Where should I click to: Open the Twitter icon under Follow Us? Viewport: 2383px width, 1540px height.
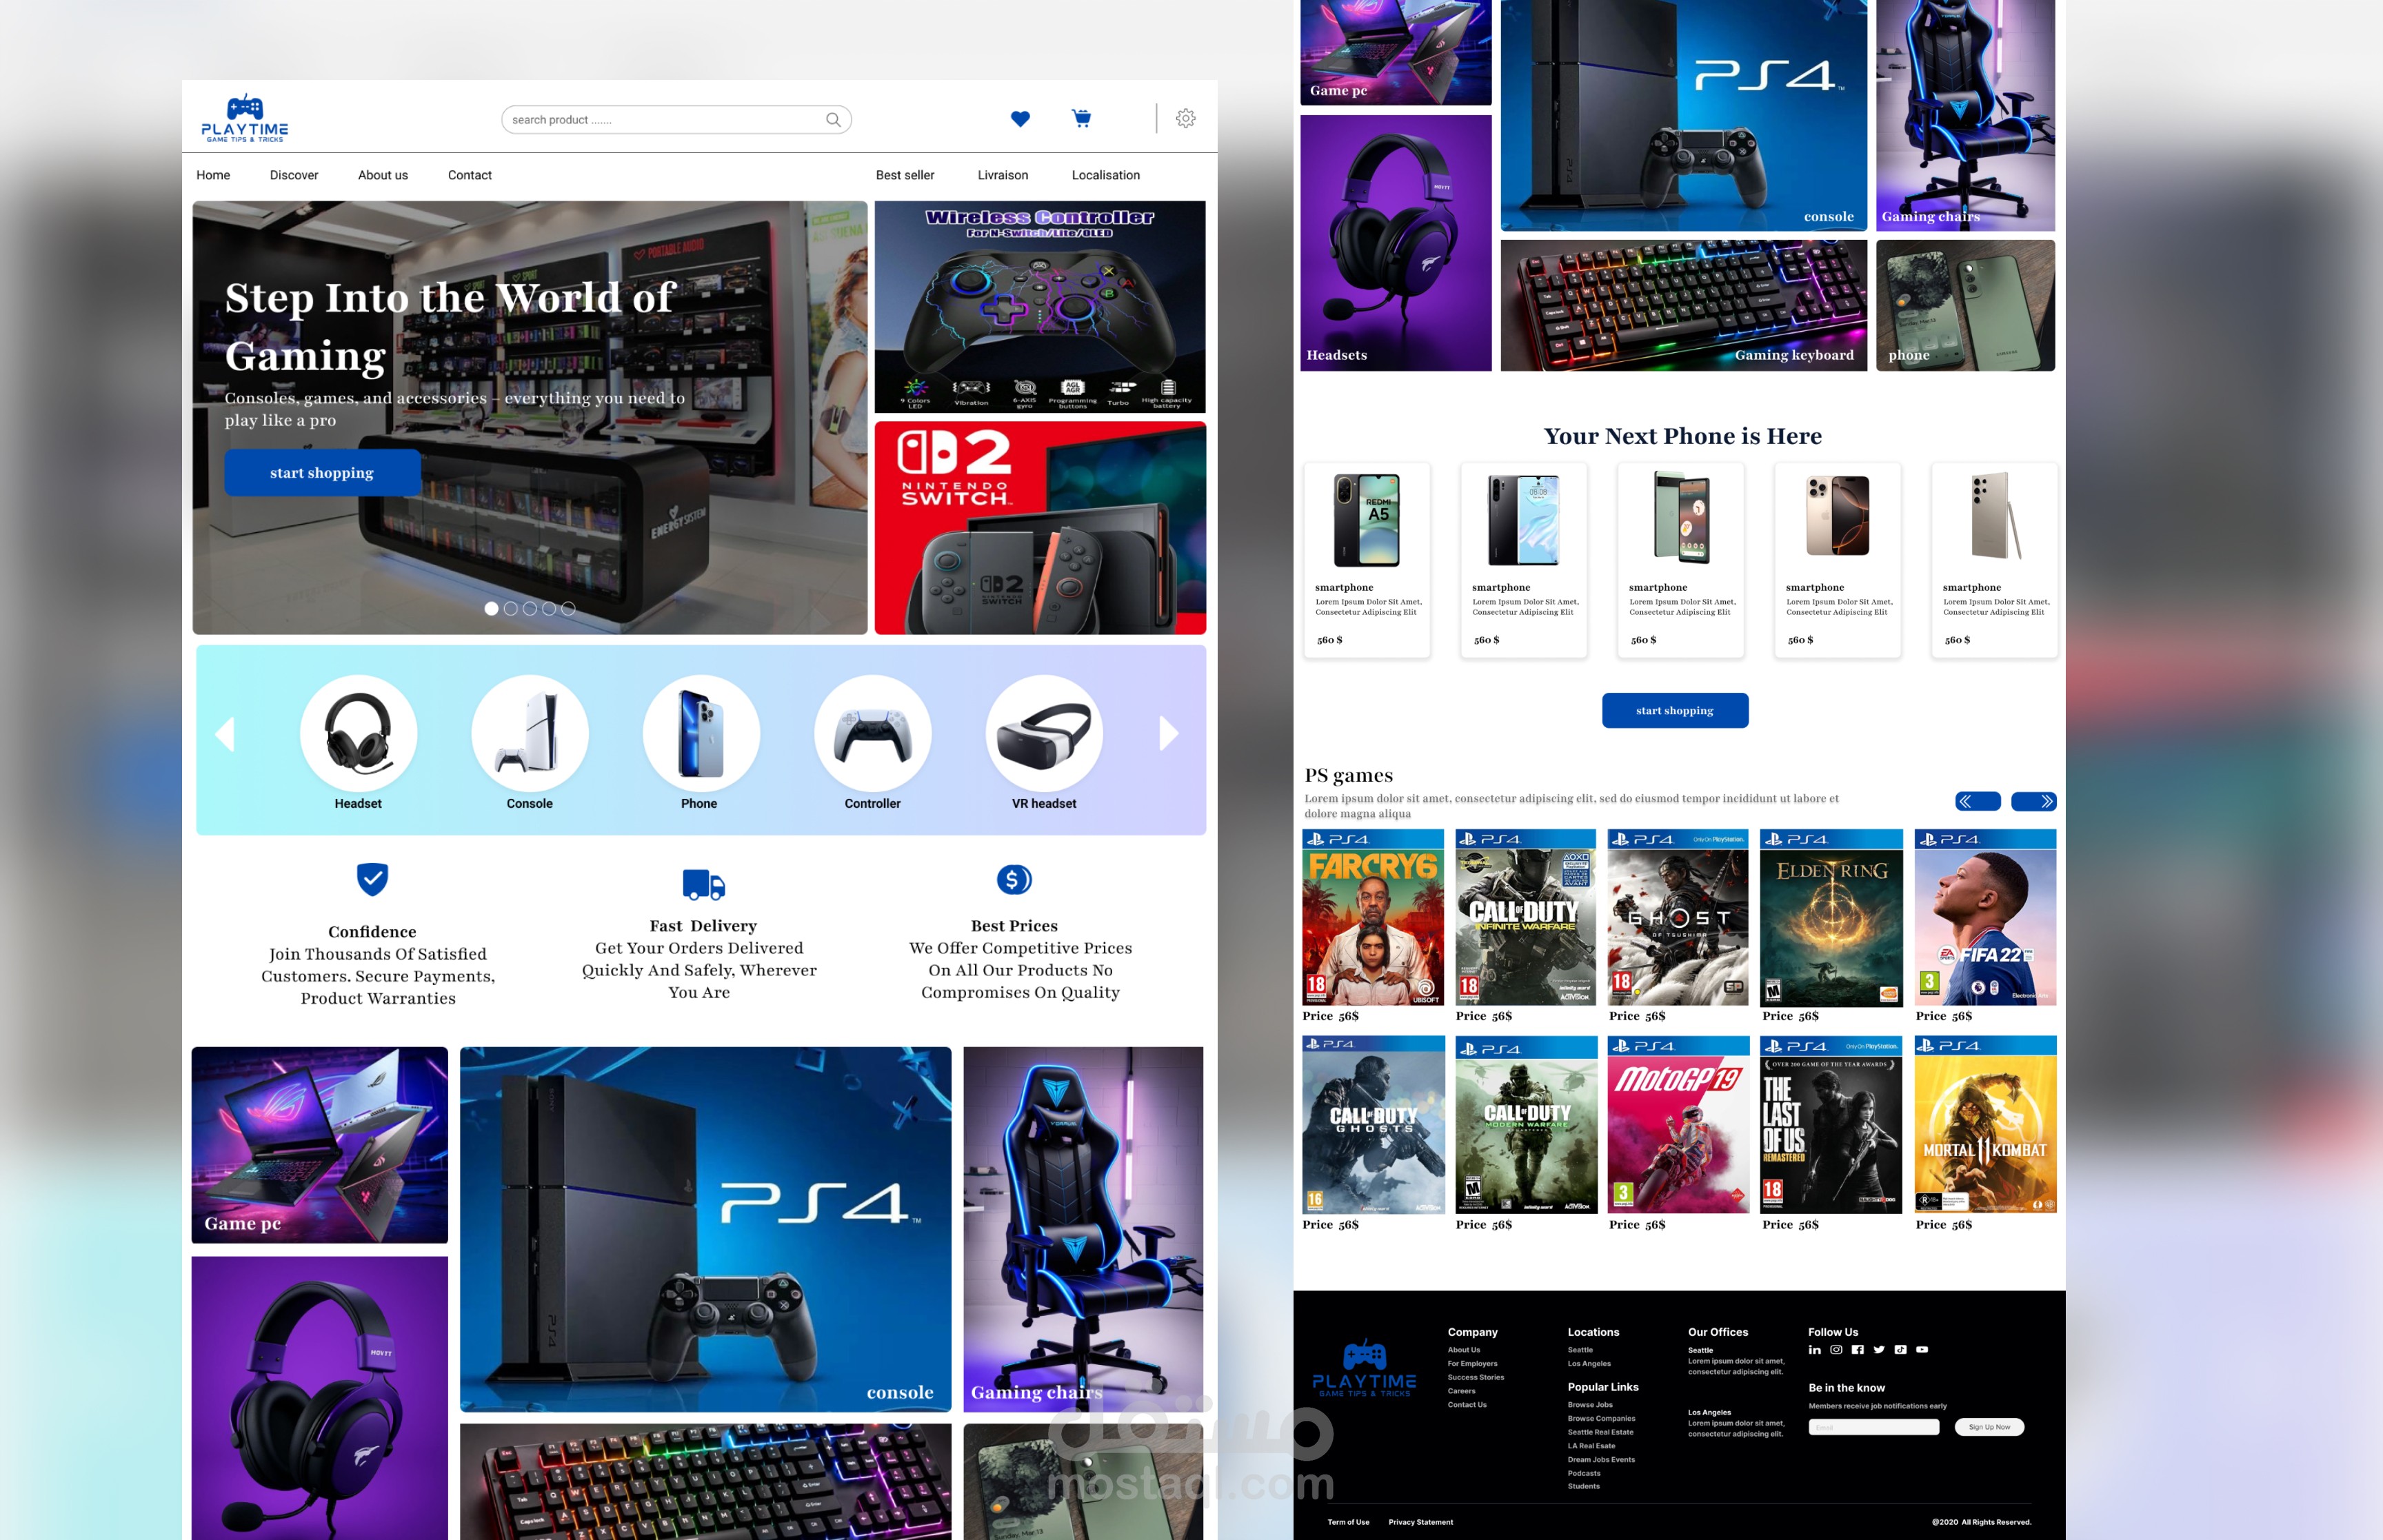[1879, 1350]
